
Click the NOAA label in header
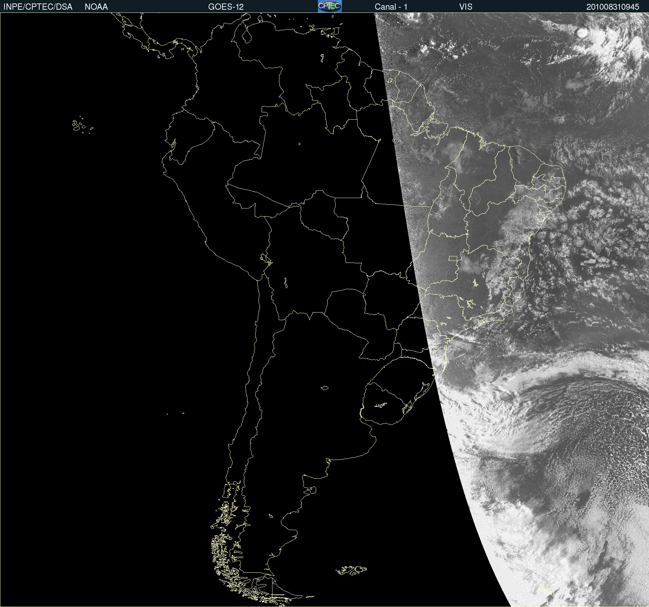pyautogui.click(x=96, y=7)
